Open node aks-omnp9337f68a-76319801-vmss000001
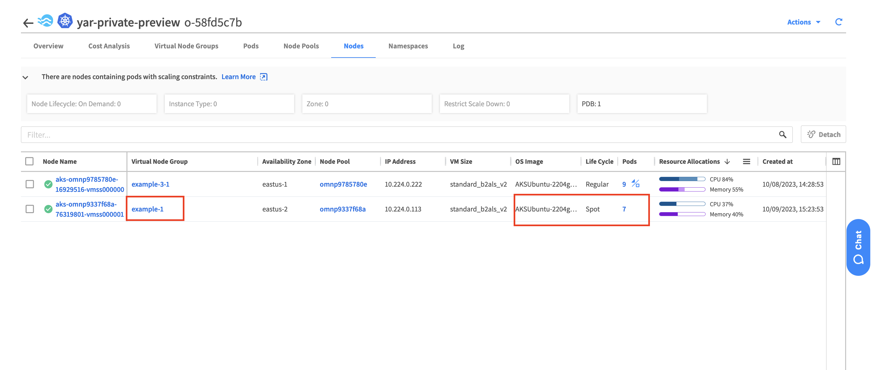The height and width of the screenshot is (370, 872). pos(90,209)
